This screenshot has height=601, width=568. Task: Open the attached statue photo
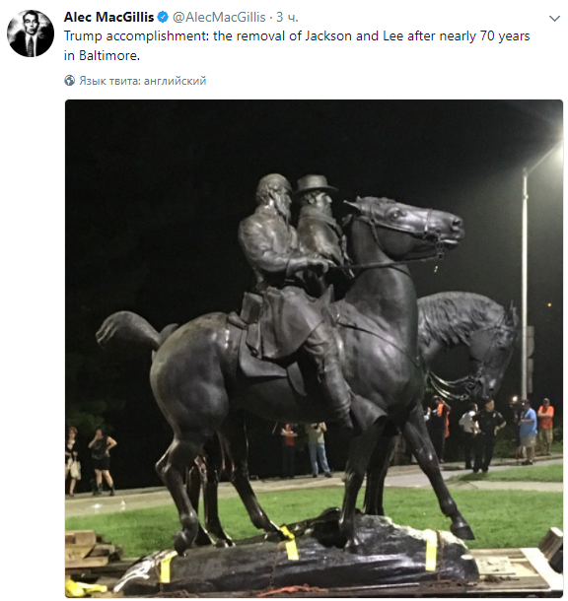point(314,349)
